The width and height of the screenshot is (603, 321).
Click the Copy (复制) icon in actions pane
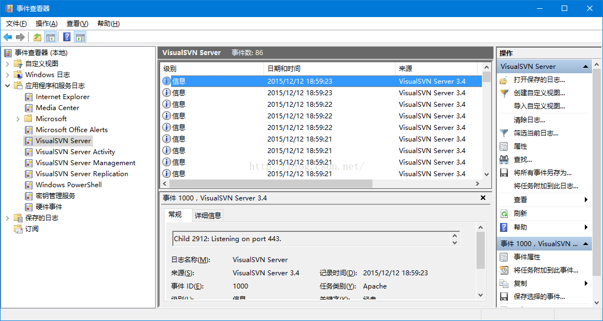point(504,284)
